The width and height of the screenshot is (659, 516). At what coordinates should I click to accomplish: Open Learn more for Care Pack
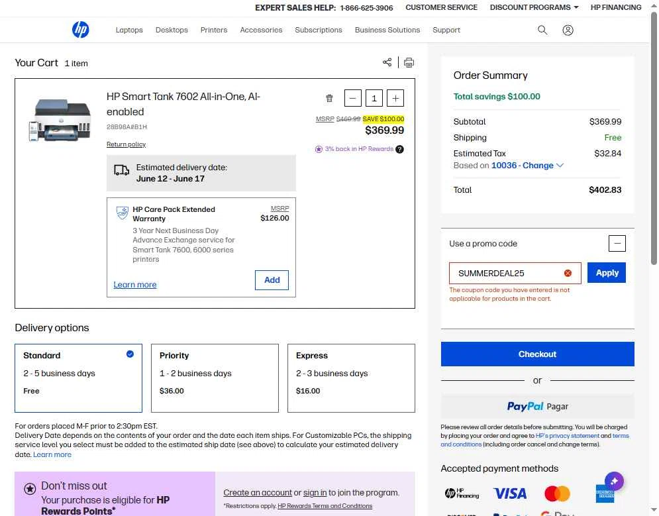pos(135,284)
